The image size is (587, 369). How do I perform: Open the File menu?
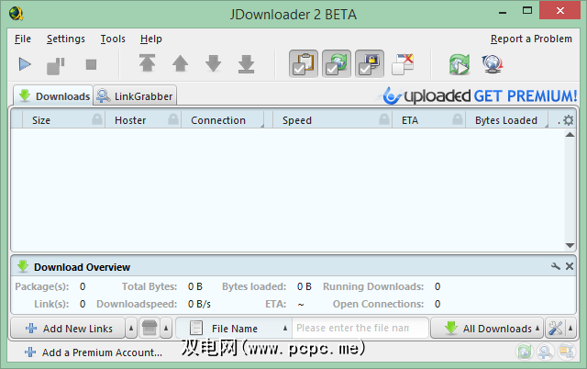click(x=23, y=39)
